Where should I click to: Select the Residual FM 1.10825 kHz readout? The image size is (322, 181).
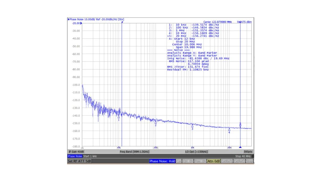188,70
